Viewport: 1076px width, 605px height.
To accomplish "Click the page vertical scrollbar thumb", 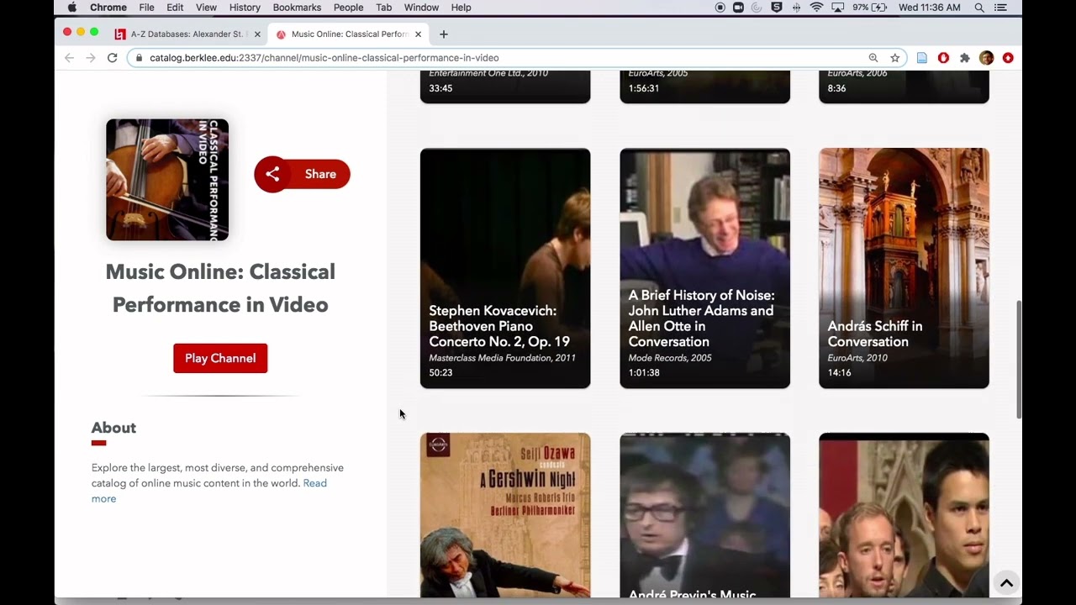I will [1019, 359].
